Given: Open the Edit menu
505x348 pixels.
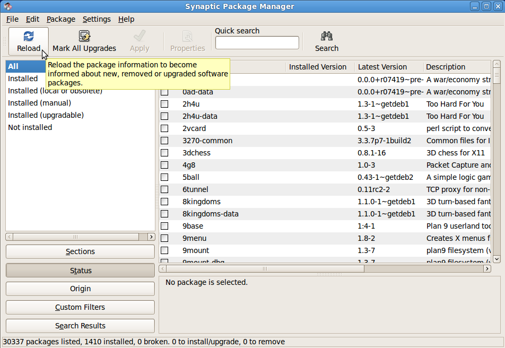Looking at the screenshot, I should 32,19.
